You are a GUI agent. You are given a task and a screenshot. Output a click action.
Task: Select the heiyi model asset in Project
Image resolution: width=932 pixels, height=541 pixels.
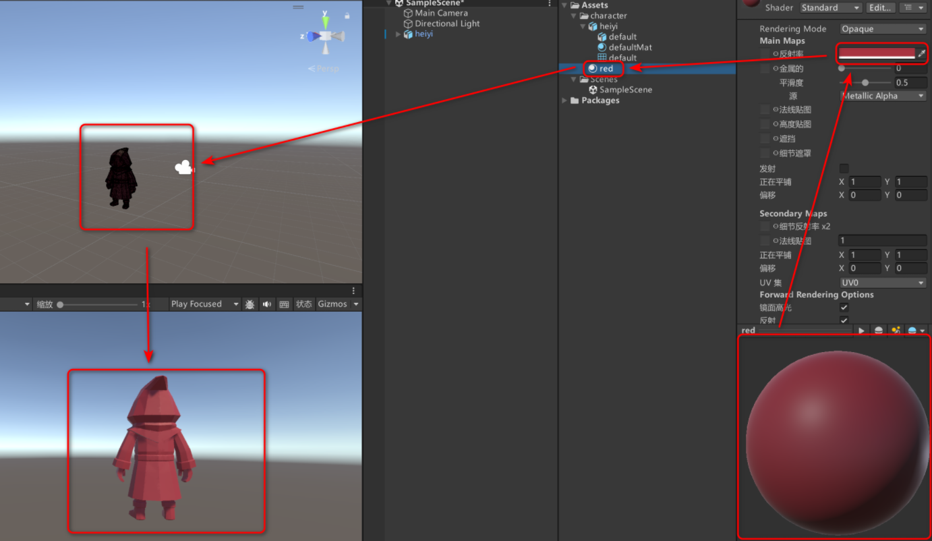(608, 26)
